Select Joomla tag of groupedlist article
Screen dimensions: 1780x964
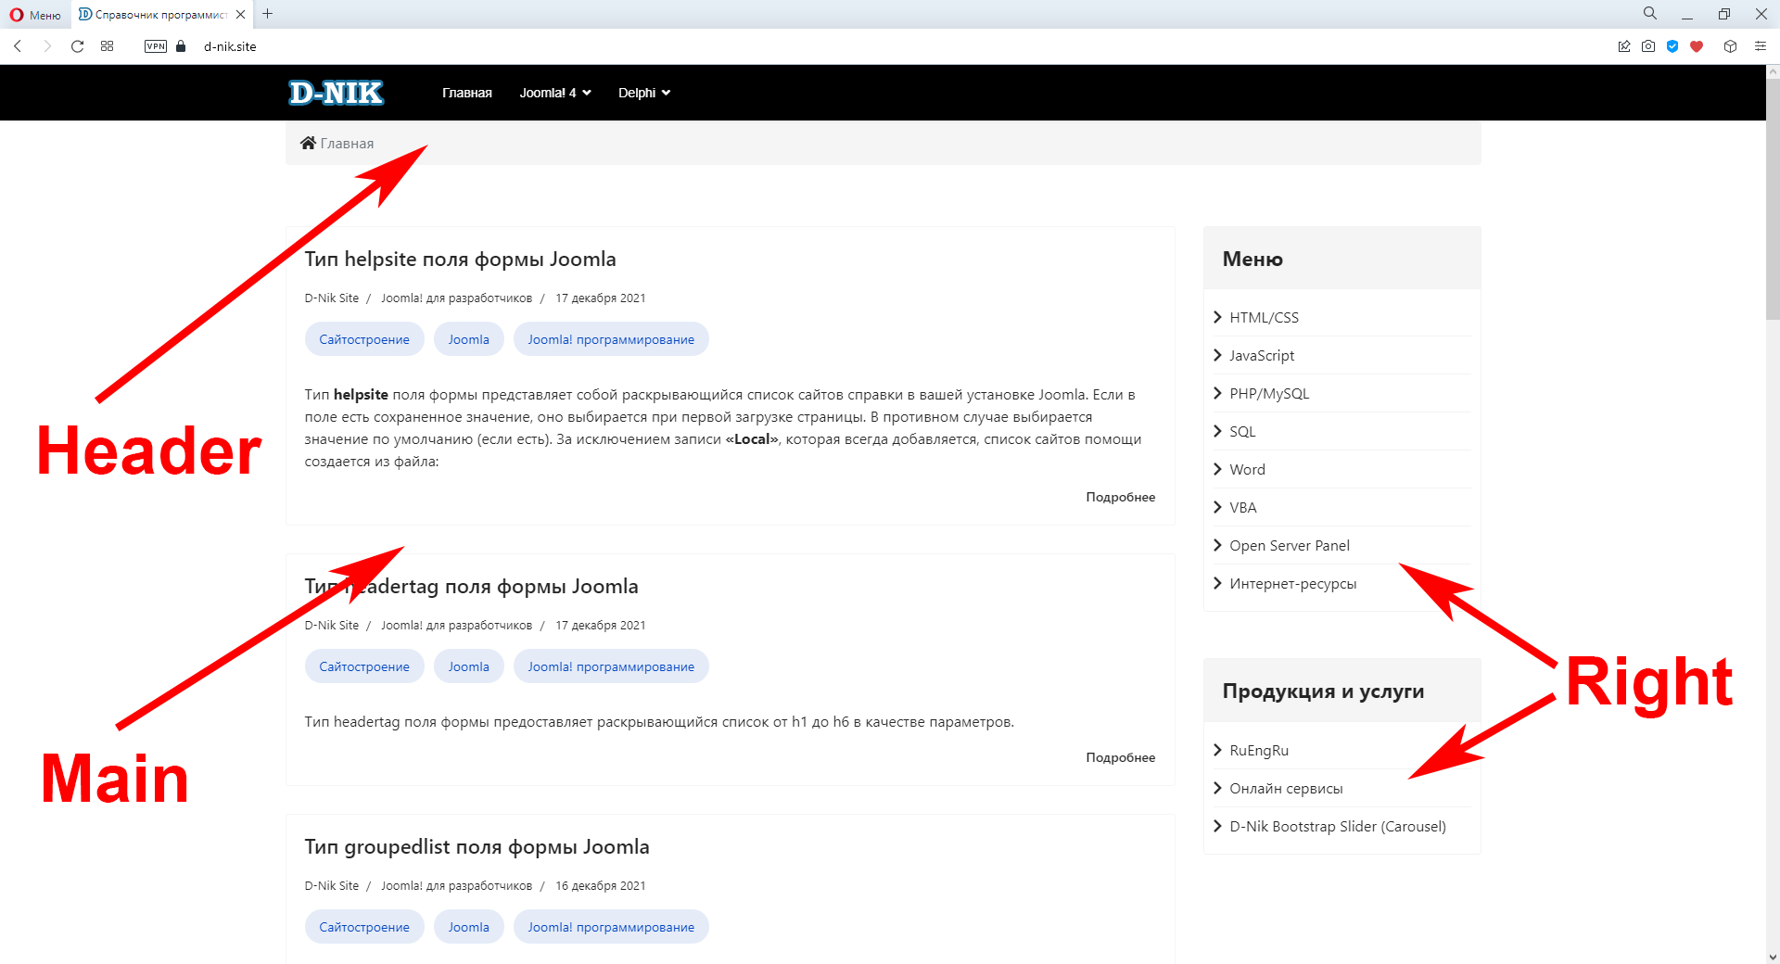468,927
